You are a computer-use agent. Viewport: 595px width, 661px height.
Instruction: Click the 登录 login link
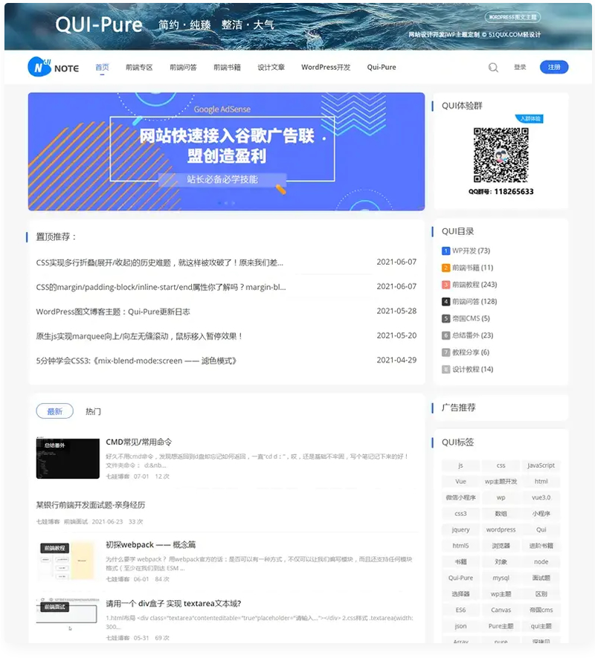click(521, 67)
